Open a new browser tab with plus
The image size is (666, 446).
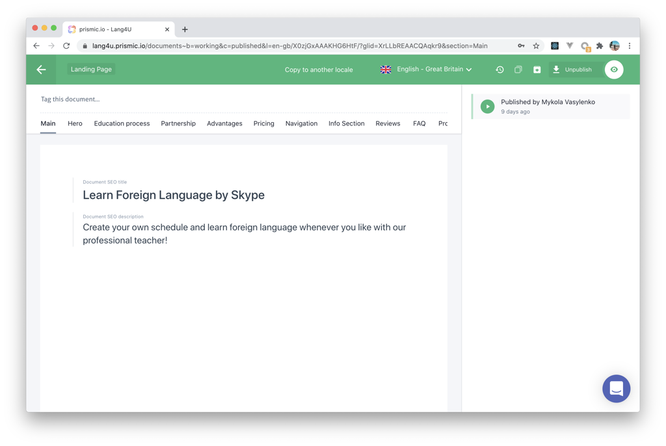pos(185,29)
